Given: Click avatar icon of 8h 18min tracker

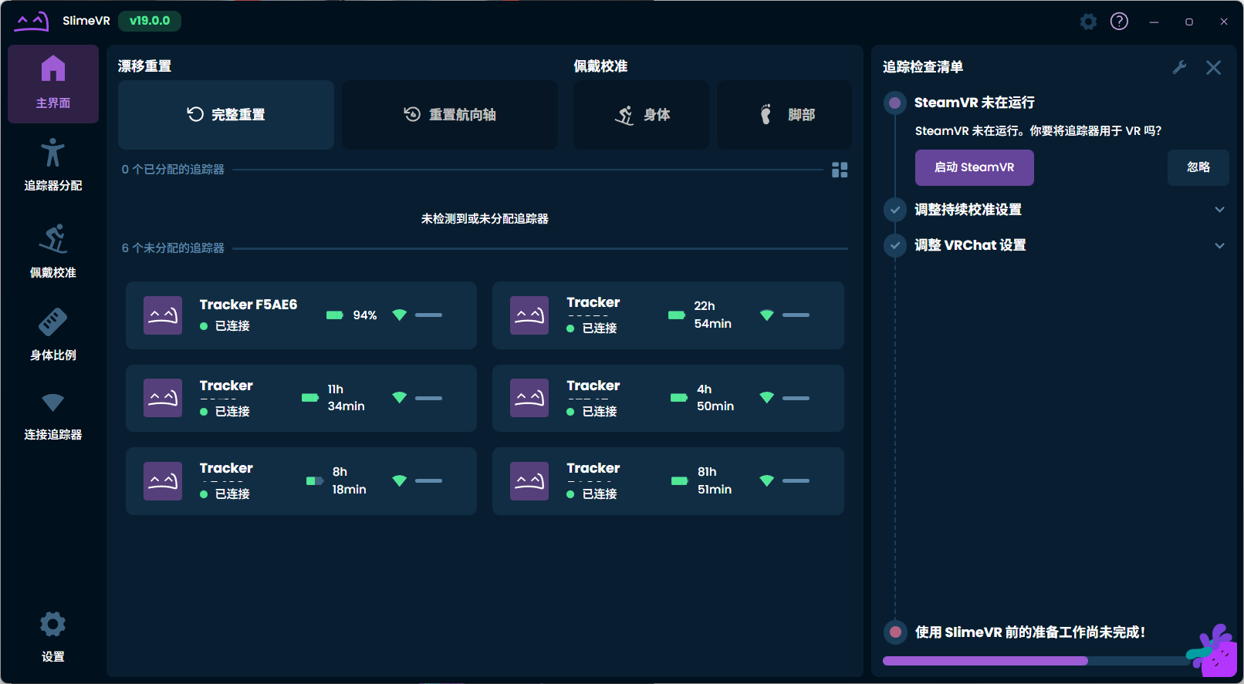Looking at the screenshot, I should click(163, 480).
